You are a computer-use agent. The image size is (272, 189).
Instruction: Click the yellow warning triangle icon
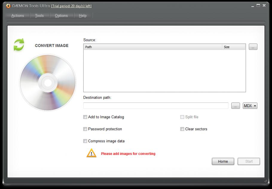91,153
